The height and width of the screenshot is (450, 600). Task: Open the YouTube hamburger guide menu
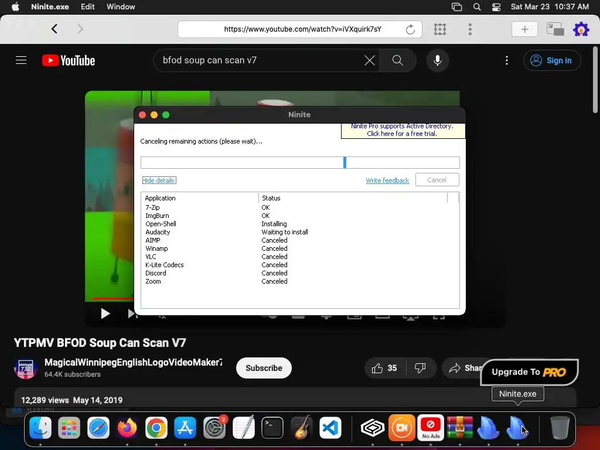21,60
